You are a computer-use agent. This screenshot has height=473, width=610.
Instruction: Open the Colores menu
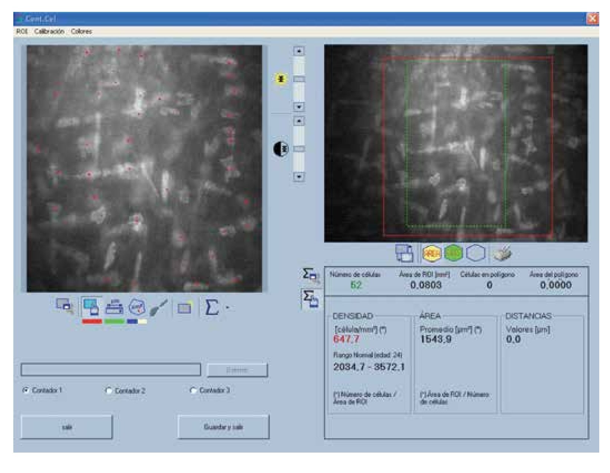click(82, 32)
